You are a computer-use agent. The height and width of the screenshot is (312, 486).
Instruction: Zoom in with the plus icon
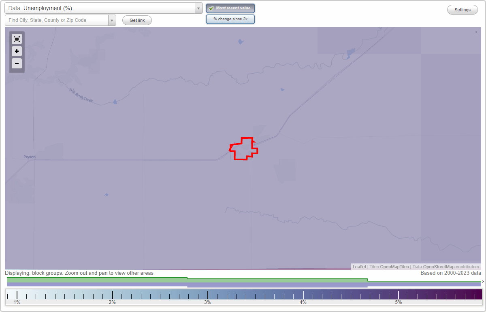point(17,51)
